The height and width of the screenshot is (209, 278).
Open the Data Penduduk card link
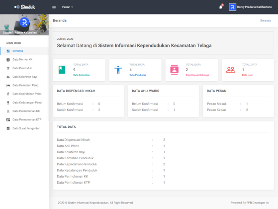(138, 75)
